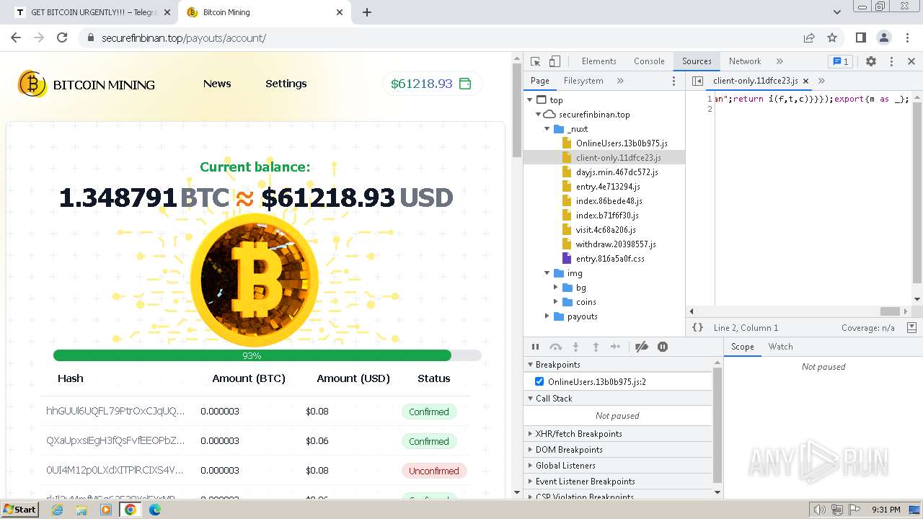Image resolution: width=923 pixels, height=519 pixels.
Task: Step into next function call icon
Action: tap(575, 347)
